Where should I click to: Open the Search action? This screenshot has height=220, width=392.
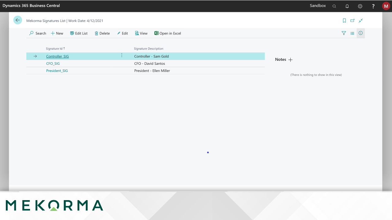pyautogui.click(x=37, y=33)
